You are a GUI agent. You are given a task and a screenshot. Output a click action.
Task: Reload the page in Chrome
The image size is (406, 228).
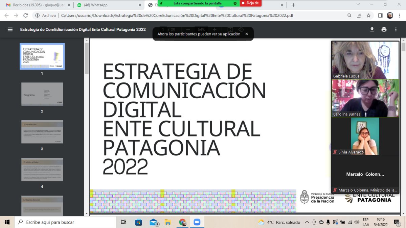[x=25, y=16]
